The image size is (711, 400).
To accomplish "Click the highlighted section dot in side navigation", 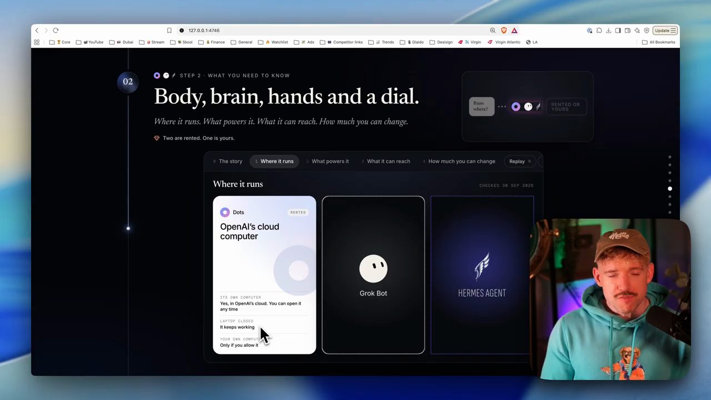I will 670,189.
